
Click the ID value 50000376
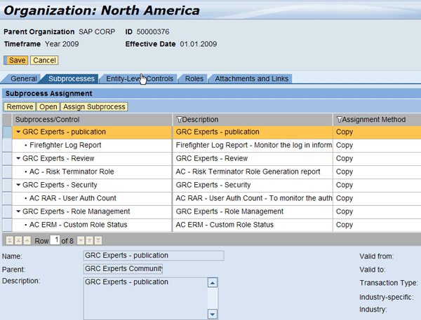[153, 32]
